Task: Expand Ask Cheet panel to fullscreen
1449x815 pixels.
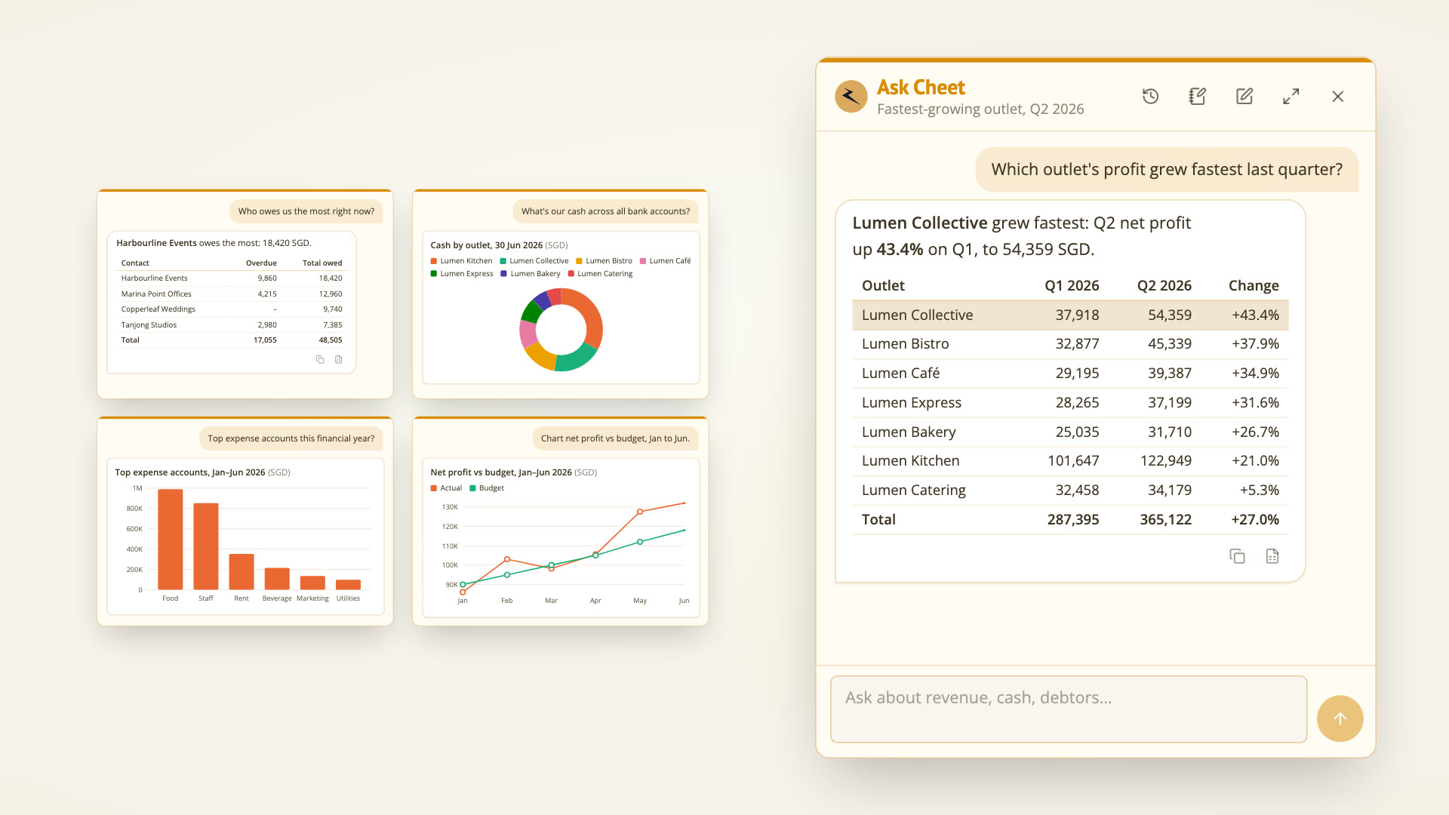Action: pyautogui.click(x=1291, y=97)
